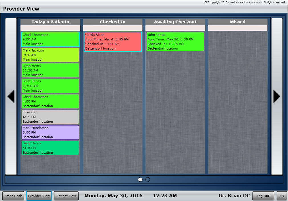Select Luke Can's gray 4:15 PM appointment
Viewport: 288px width, 201px height.
(50, 117)
